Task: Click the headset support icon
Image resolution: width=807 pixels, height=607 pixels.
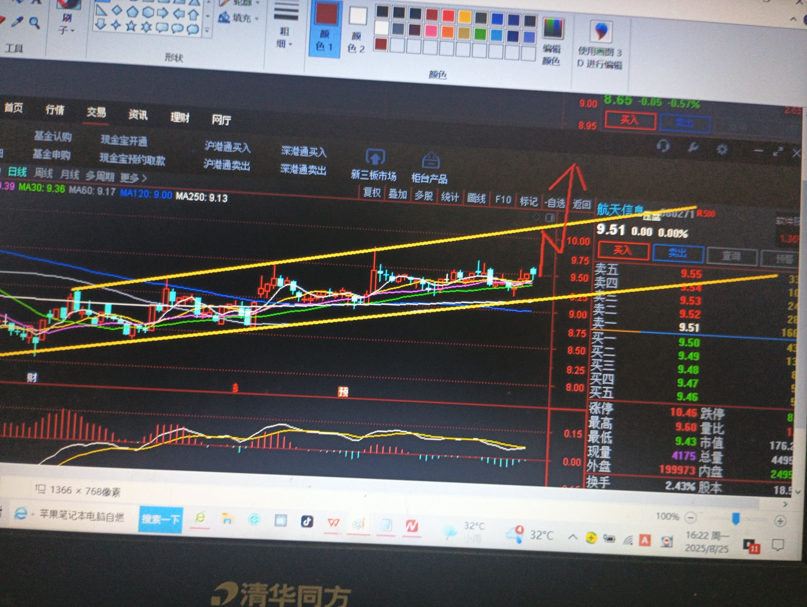Action: click(x=663, y=146)
